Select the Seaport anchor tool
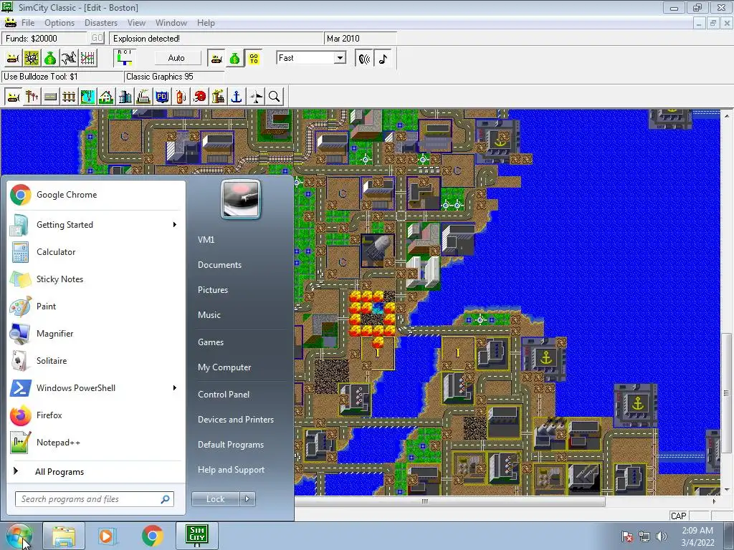734x550 pixels. (237, 97)
